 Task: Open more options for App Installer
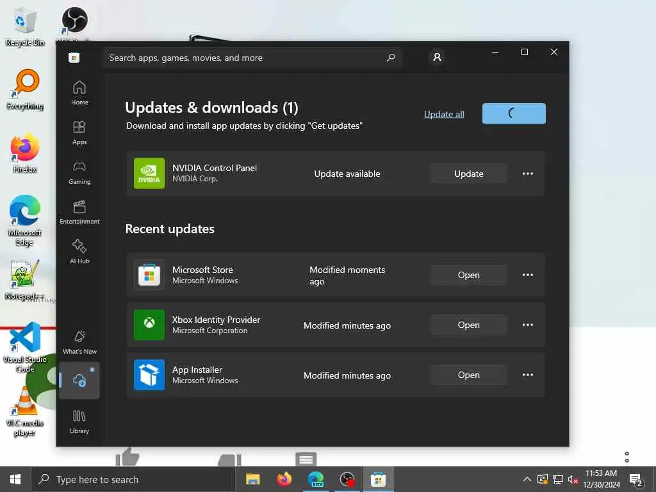point(528,375)
